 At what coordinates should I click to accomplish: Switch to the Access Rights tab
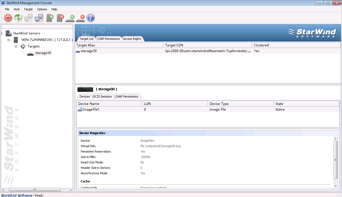tap(132, 39)
